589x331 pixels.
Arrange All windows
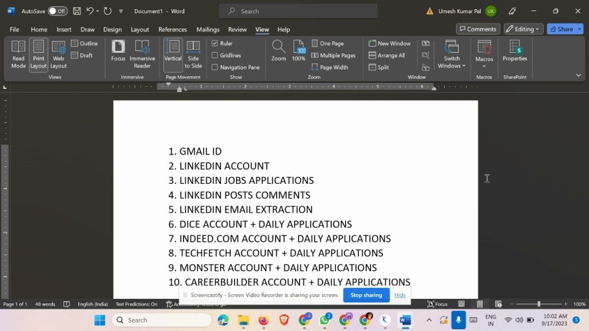[387, 55]
